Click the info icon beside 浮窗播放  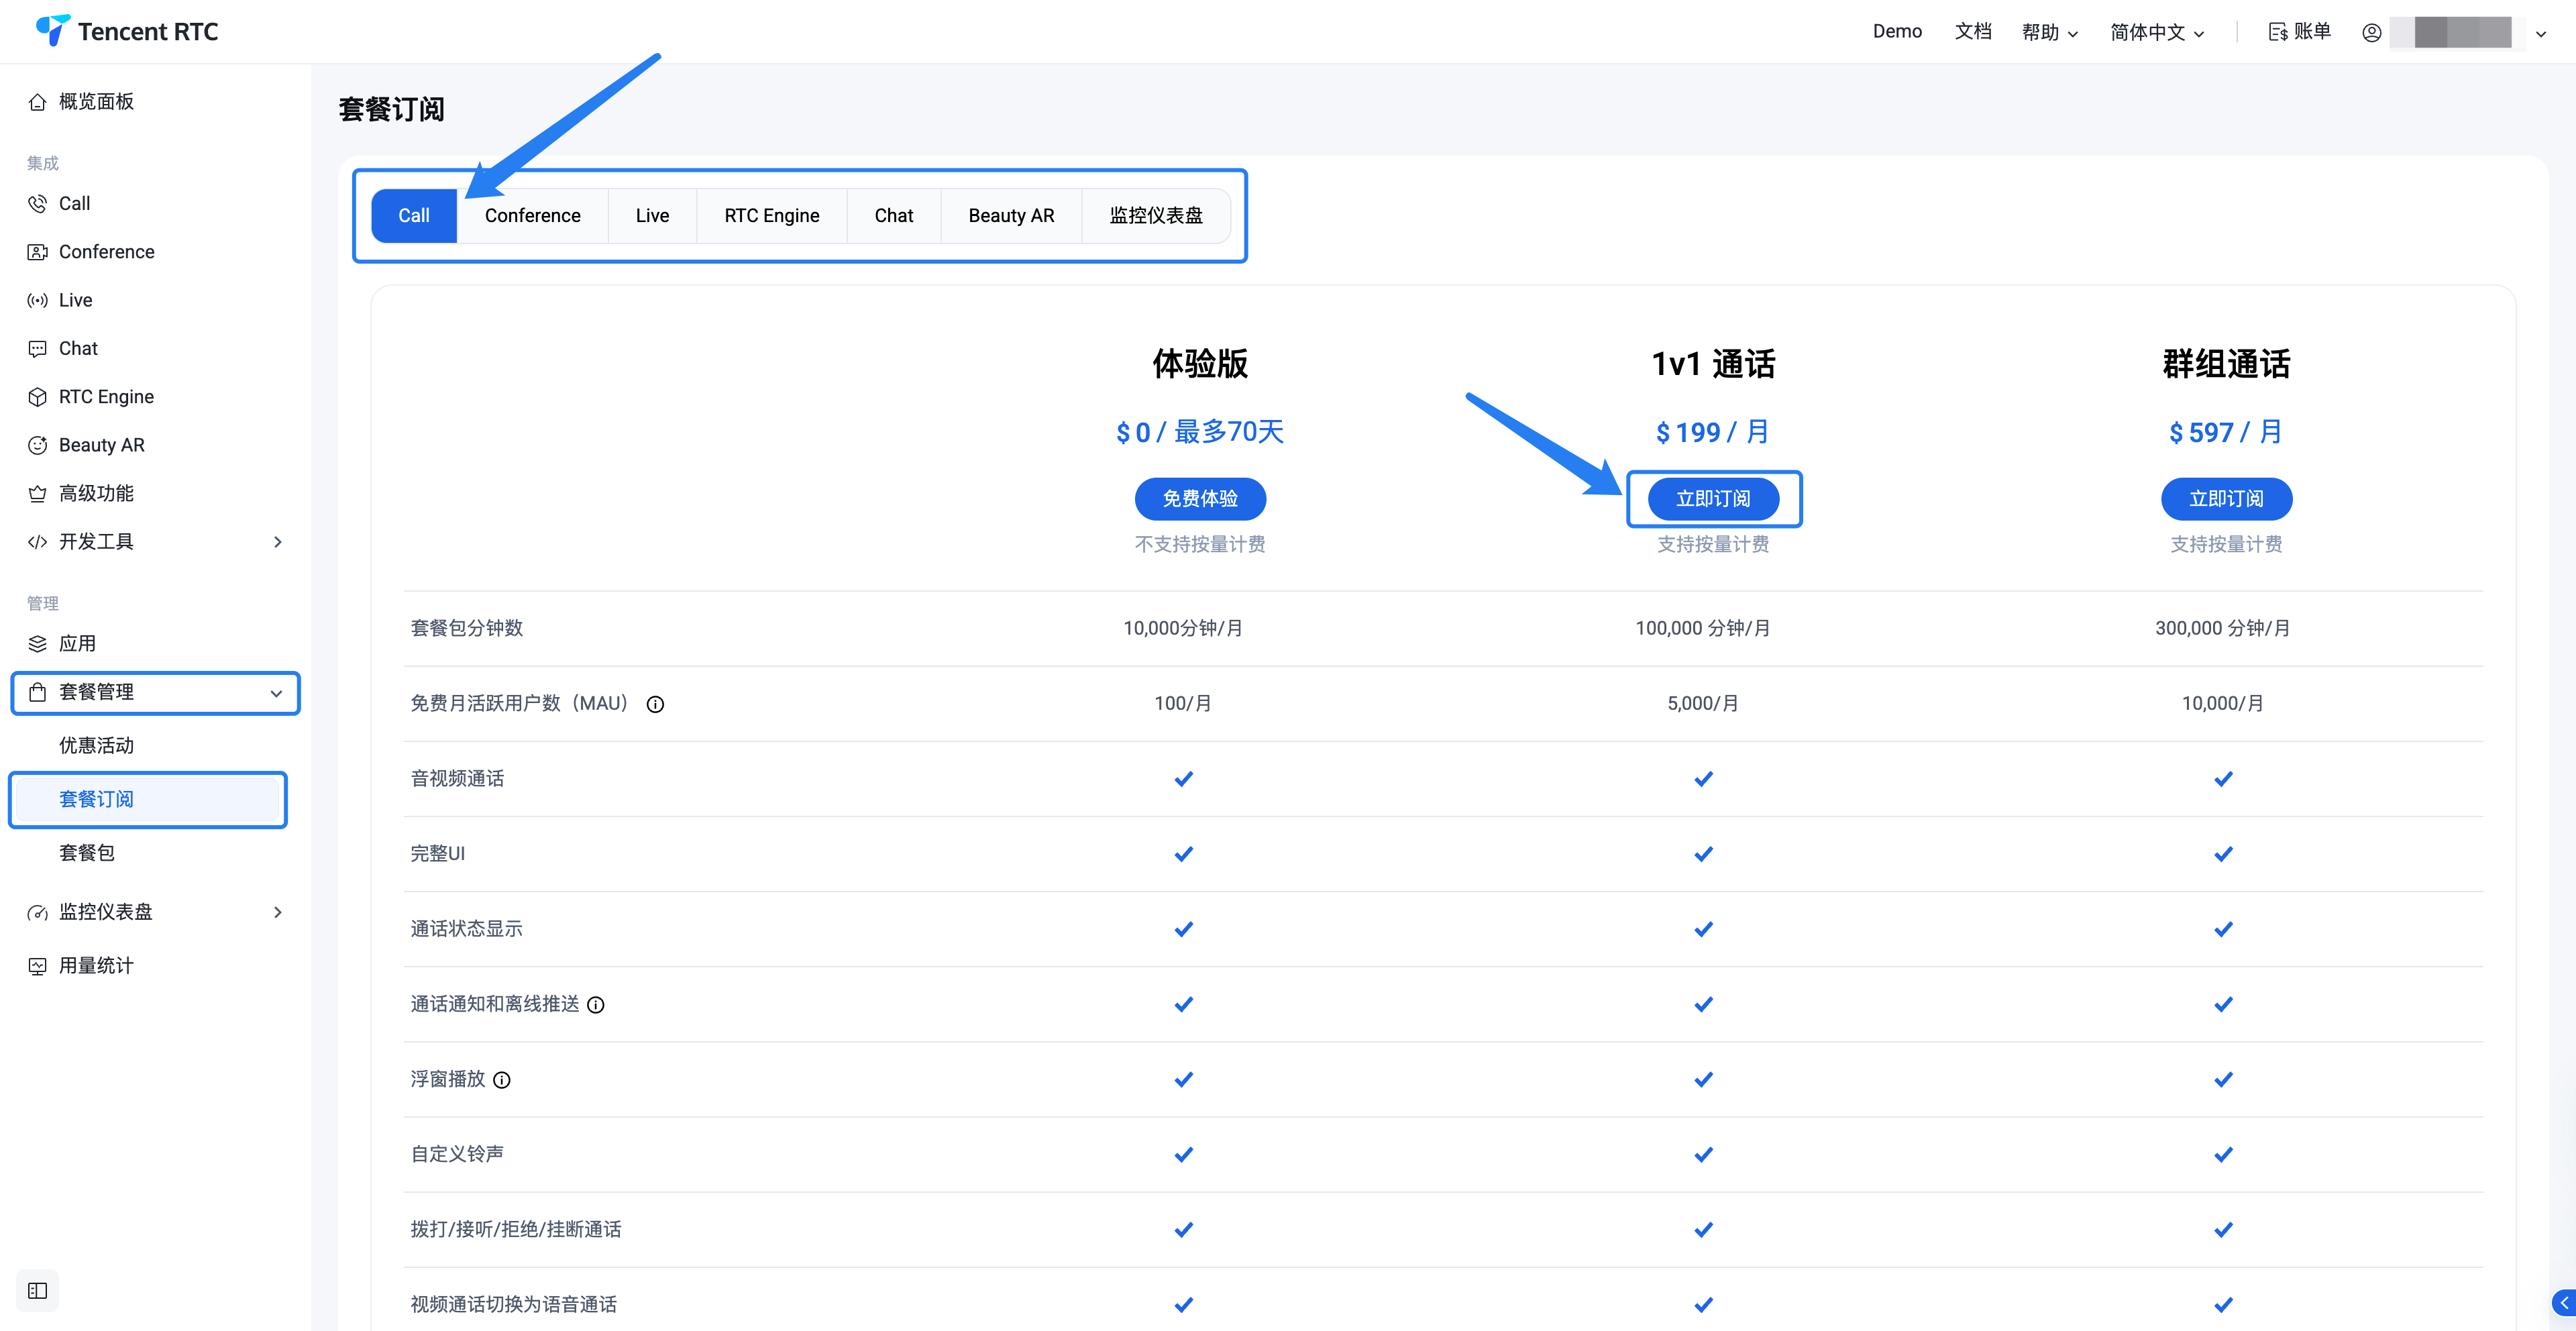click(x=502, y=1080)
